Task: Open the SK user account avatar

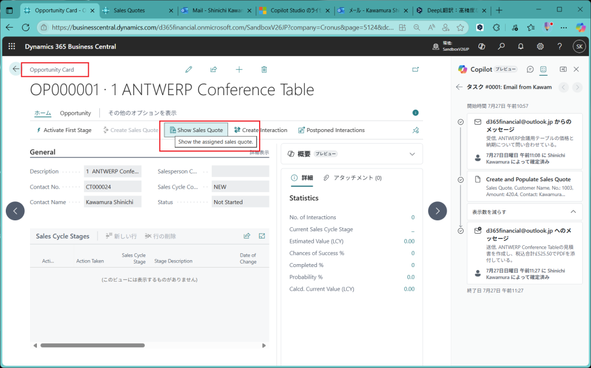Action: [x=579, y=46]
